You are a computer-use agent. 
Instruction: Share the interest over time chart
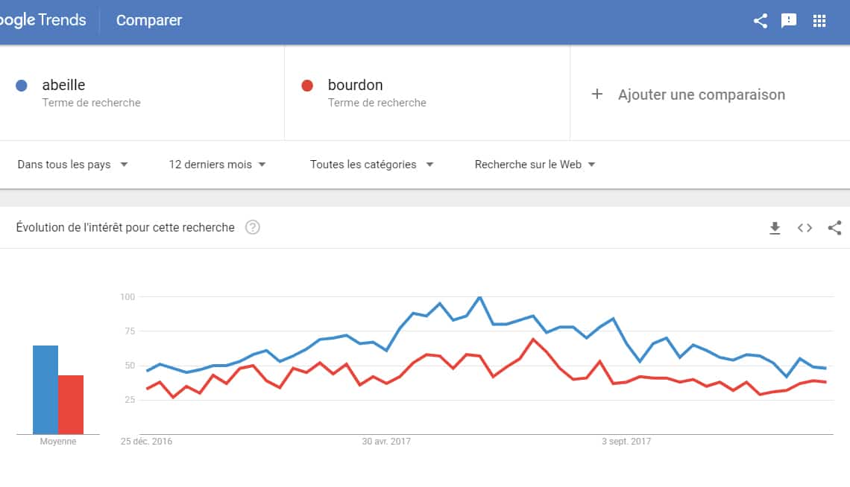[834, 228]
